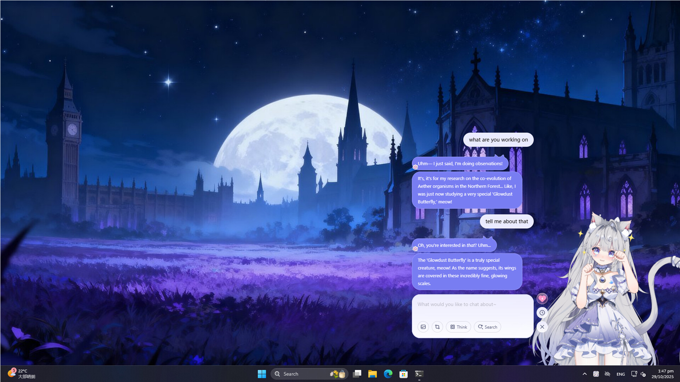680x382 pixels.
Task: Close the chat panel with the X button
Action: pos(542,327)
